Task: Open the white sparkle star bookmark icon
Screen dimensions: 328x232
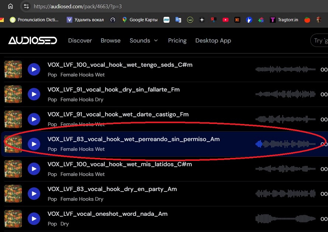Action: [x=202, y=20]
